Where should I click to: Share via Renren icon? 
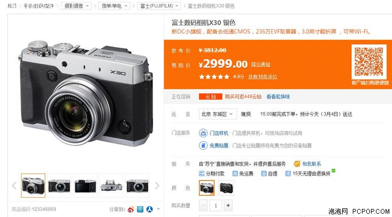coord(149,209)
